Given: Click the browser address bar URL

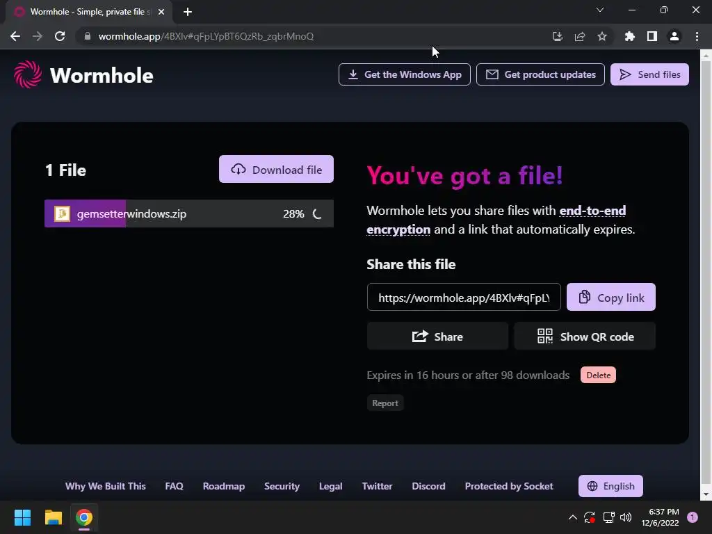Looking at the screenshot, I should click(206, 36).
